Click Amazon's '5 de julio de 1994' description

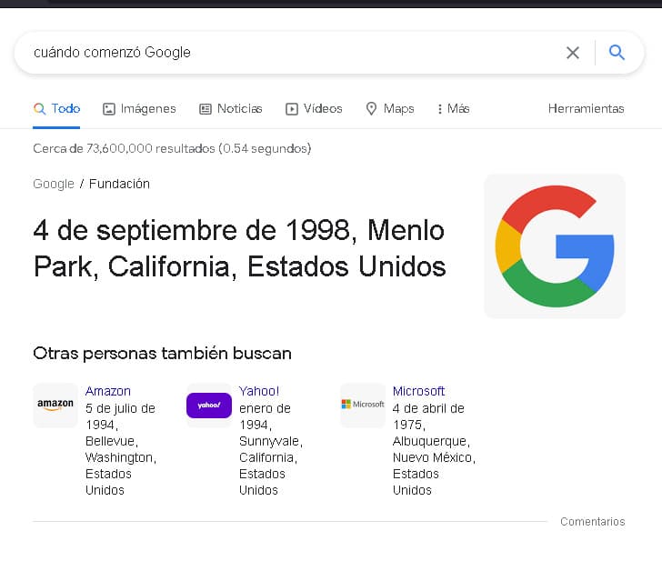120,416
